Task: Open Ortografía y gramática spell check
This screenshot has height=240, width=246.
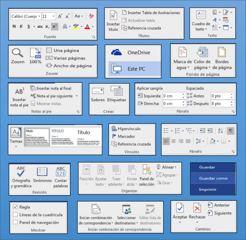Action: [21, 172]
